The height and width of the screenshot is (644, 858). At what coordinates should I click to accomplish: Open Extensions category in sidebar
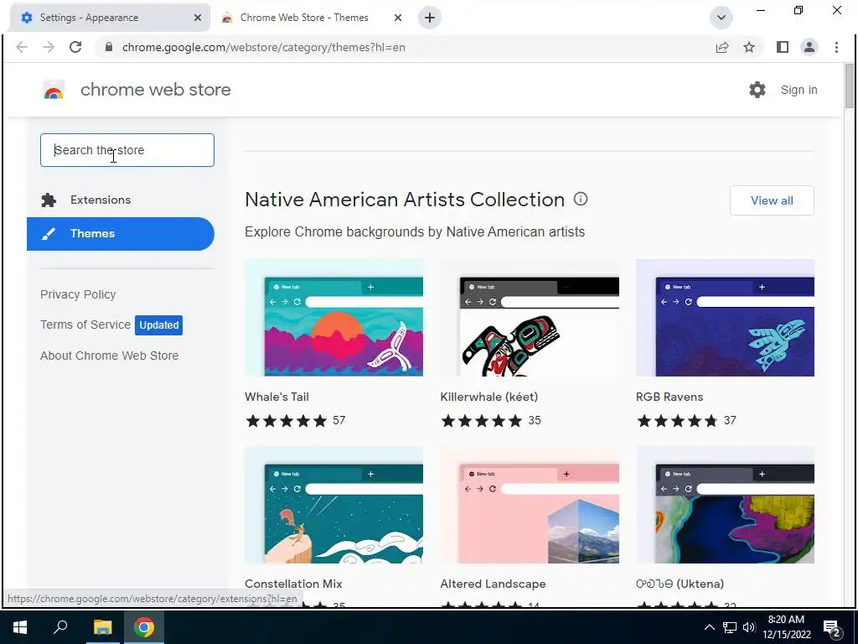[x=121, y=200]
